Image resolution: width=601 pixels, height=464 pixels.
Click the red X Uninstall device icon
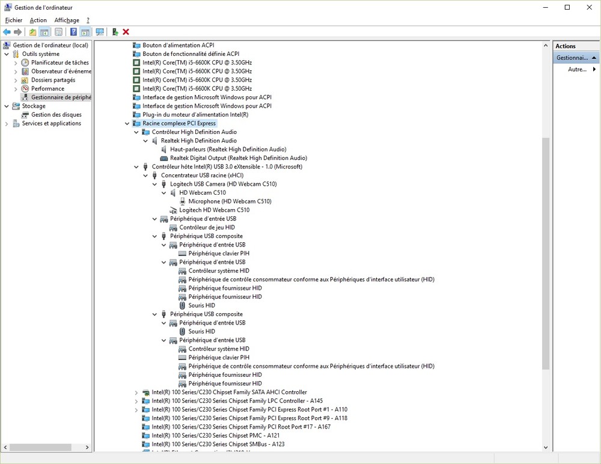(126, 32)
